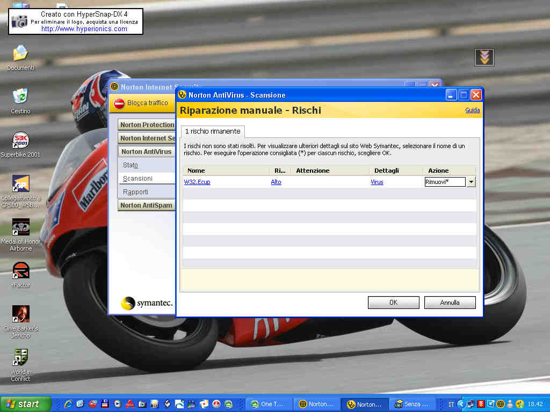Switch to the One T... taskbar window
Image resolution: width=550 pixels, height=412 pixels.
pyautogui.click(x=270, y=404)
